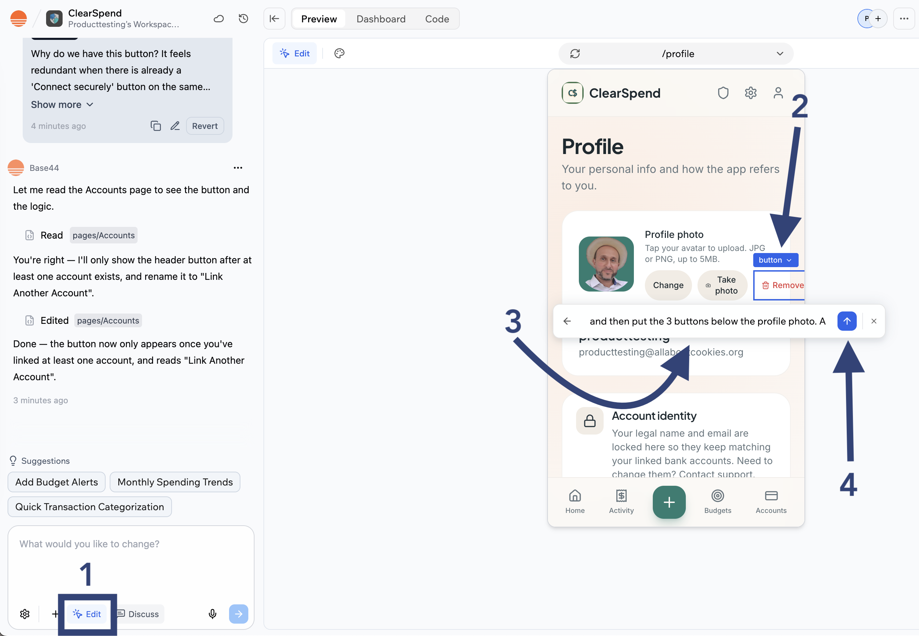Edit the user message with pencil icon
Screen dimensions: 919x636
[175, 126]
